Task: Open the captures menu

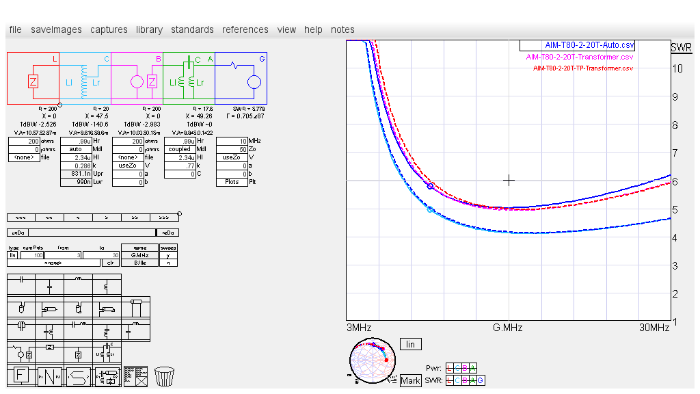Action: pos(109,29)
